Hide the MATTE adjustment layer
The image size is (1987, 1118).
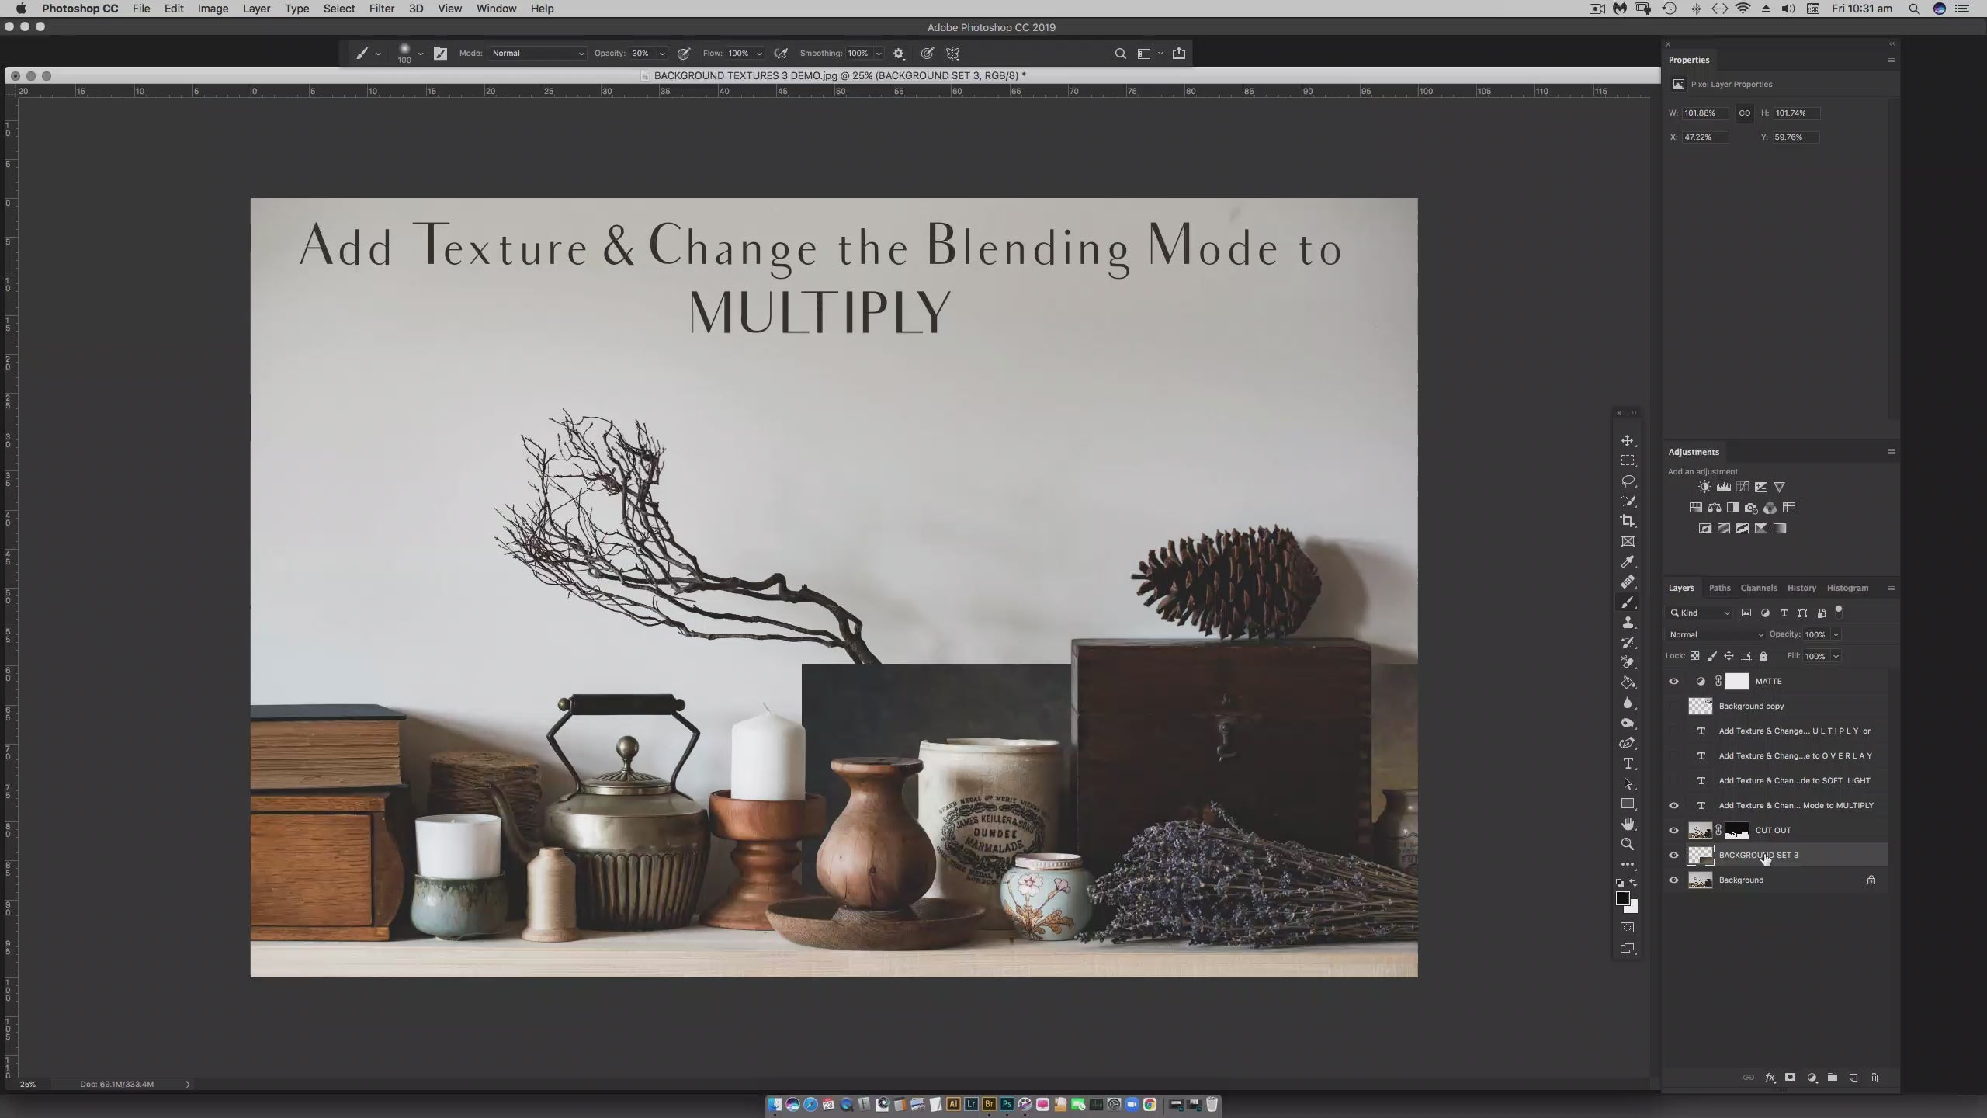[x=1673, y=681]
